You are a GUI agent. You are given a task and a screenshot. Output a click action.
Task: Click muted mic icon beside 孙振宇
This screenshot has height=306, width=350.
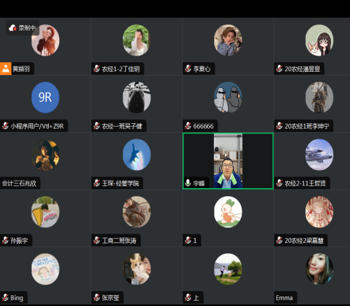point(5,240)
